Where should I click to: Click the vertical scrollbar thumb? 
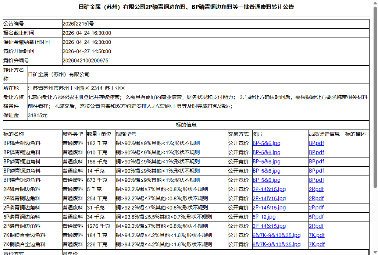coord(375,97)
